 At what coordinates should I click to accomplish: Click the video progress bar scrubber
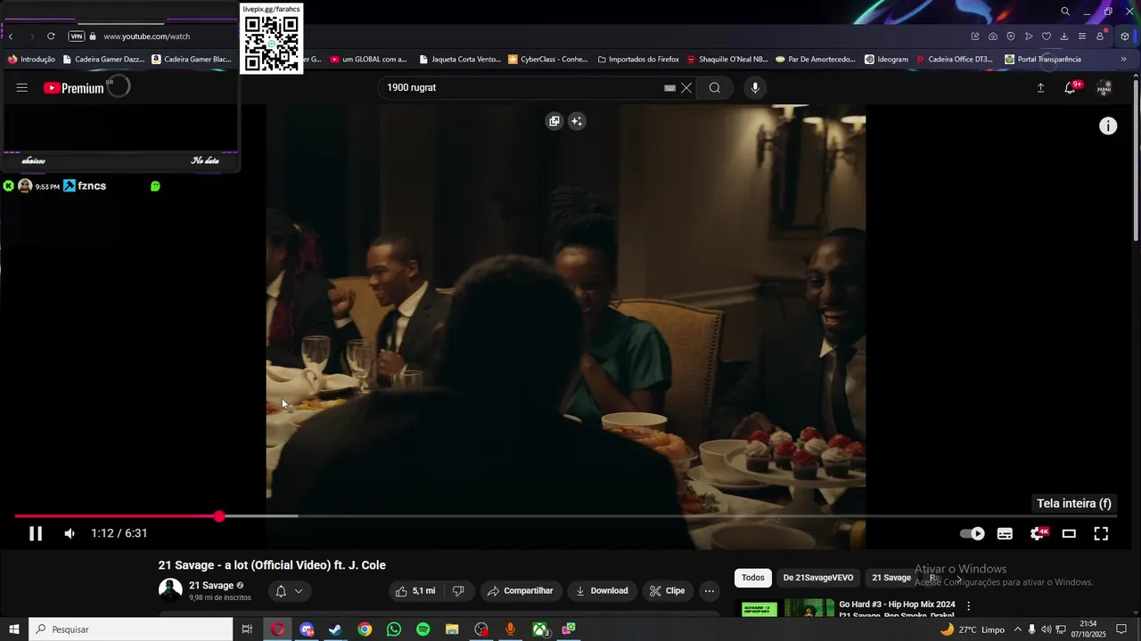click(x=219, y=516)
